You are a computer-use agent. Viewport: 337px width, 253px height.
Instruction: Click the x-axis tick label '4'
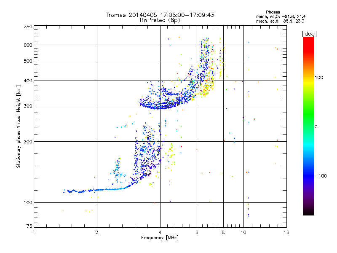click(160, 232)
